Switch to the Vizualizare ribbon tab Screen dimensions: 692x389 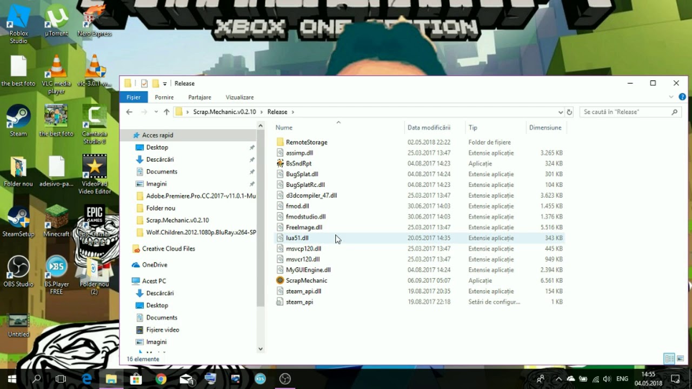[x=239, y=97]
